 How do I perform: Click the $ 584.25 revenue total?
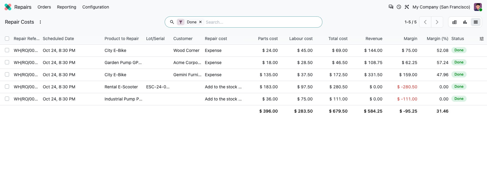point(373,111)
